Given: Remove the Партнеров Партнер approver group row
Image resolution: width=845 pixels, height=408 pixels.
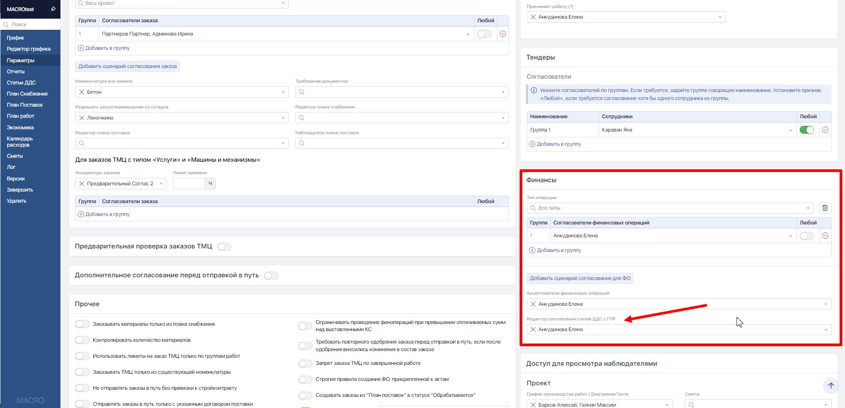Looking at the screenshot, I should click(503, 34).
